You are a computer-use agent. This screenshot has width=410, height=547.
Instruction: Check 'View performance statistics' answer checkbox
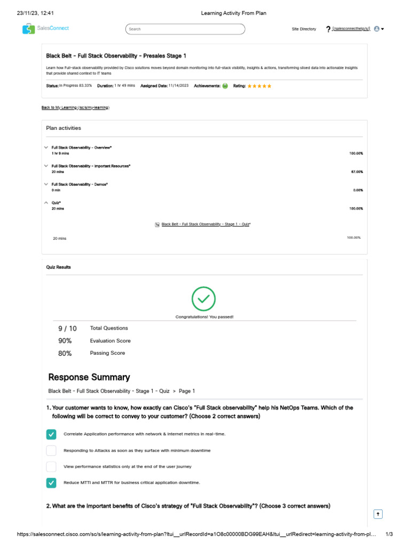[x=51, y=466]
